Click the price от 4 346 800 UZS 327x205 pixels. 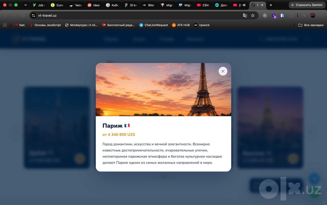coord(119,134)
